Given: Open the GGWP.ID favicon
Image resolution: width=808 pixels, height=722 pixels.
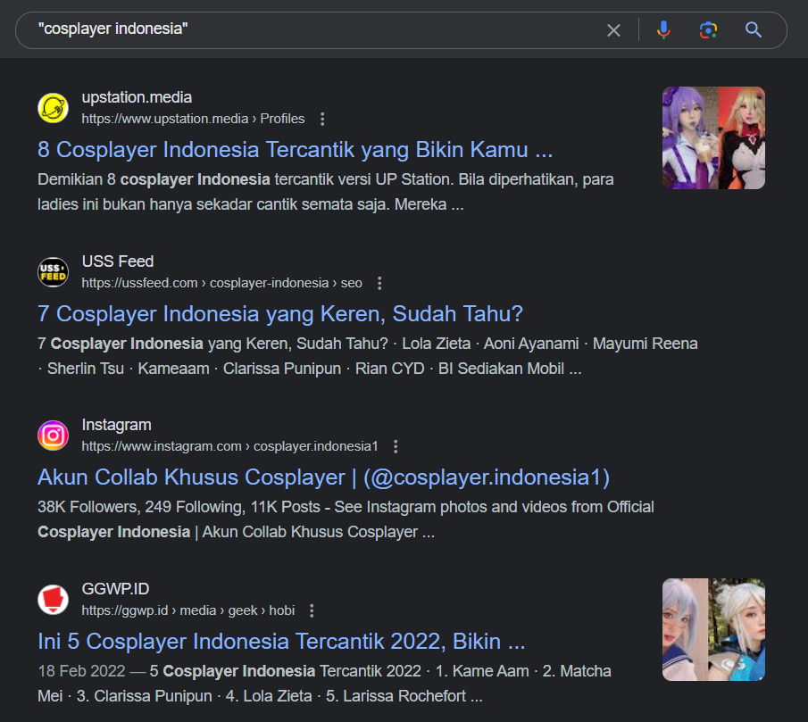Looking at the screenshot, I should click(x=53, y=600).
